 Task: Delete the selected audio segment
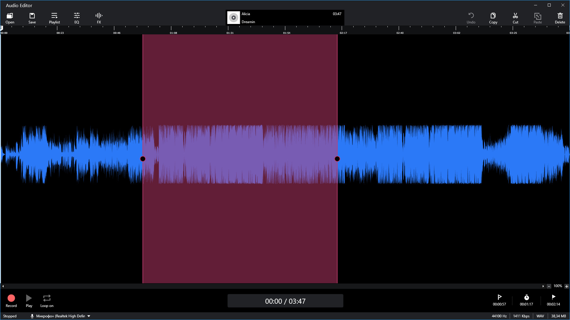click(x=560, y=17)
